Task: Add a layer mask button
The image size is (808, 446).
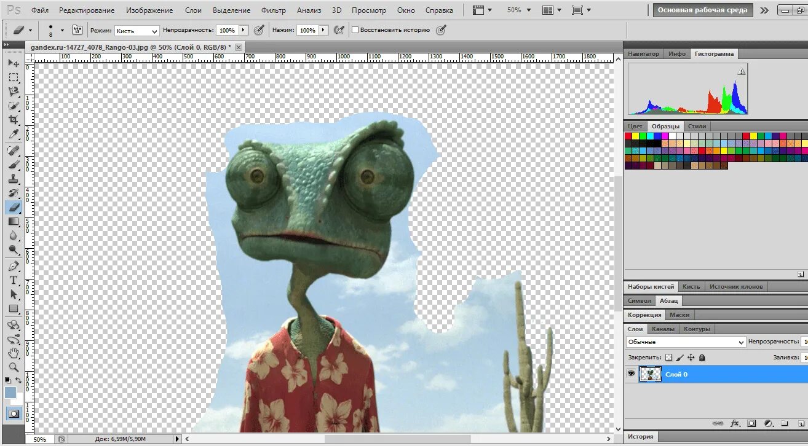Action: tap(751, 423)
